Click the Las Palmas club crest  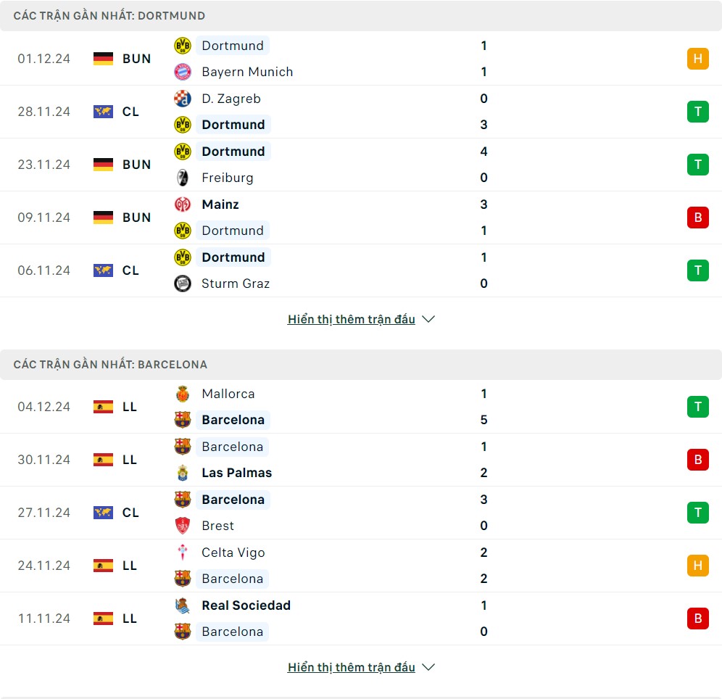[183, 473]
